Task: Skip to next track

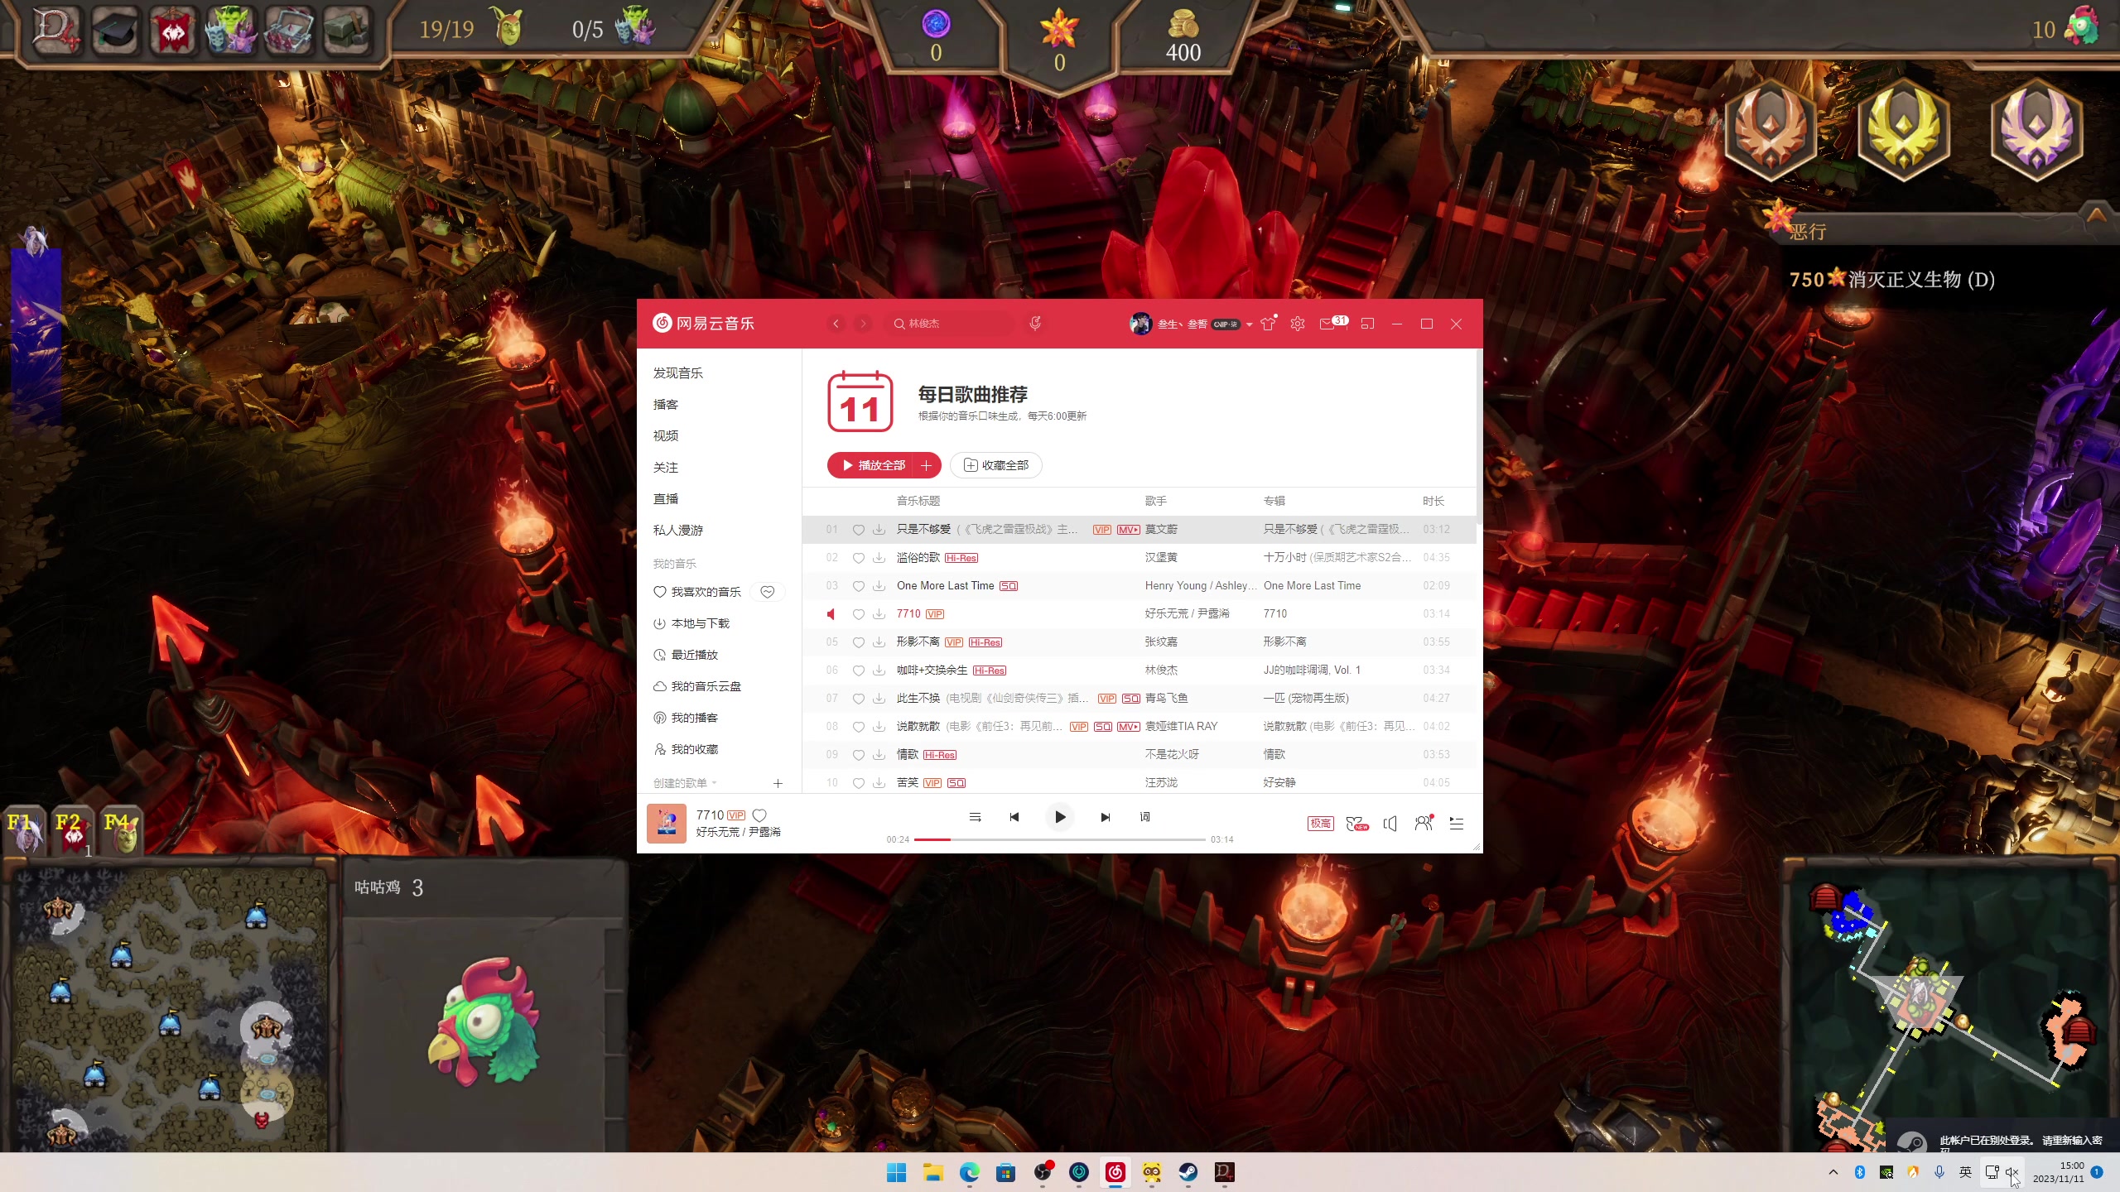Action: 1105,817
